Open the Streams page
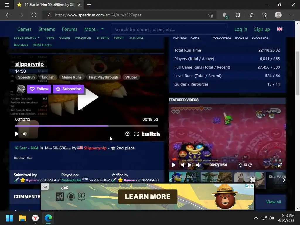This screenshot has width=300, height=225. pyautogui.click(x=47, y=29)
